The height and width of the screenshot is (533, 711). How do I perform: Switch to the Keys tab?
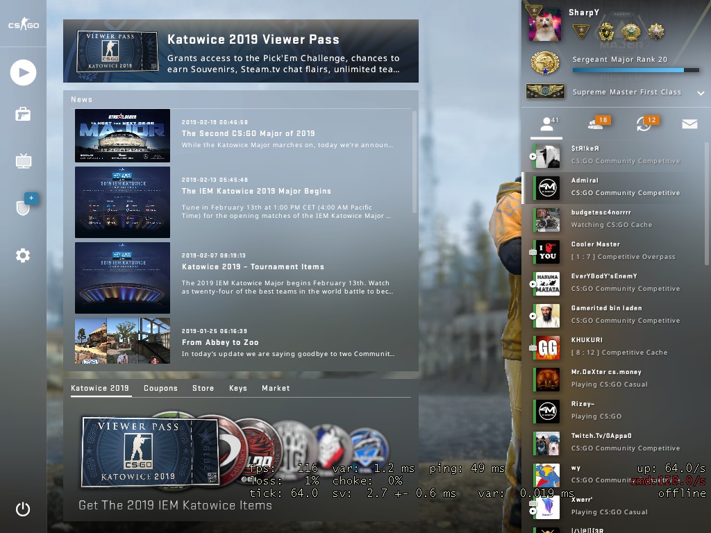(x=237, y=388)
